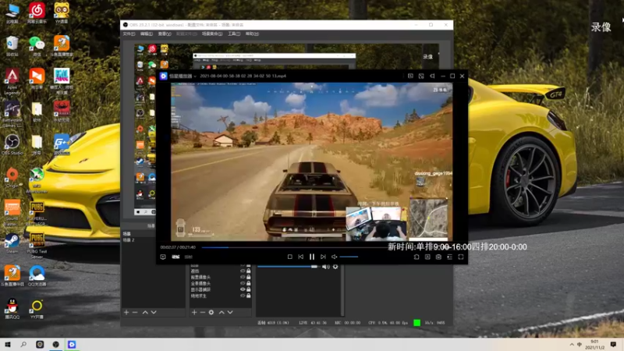Click the media player logo icon
This screenshot has width=624, height=351.
coord(163,76)
